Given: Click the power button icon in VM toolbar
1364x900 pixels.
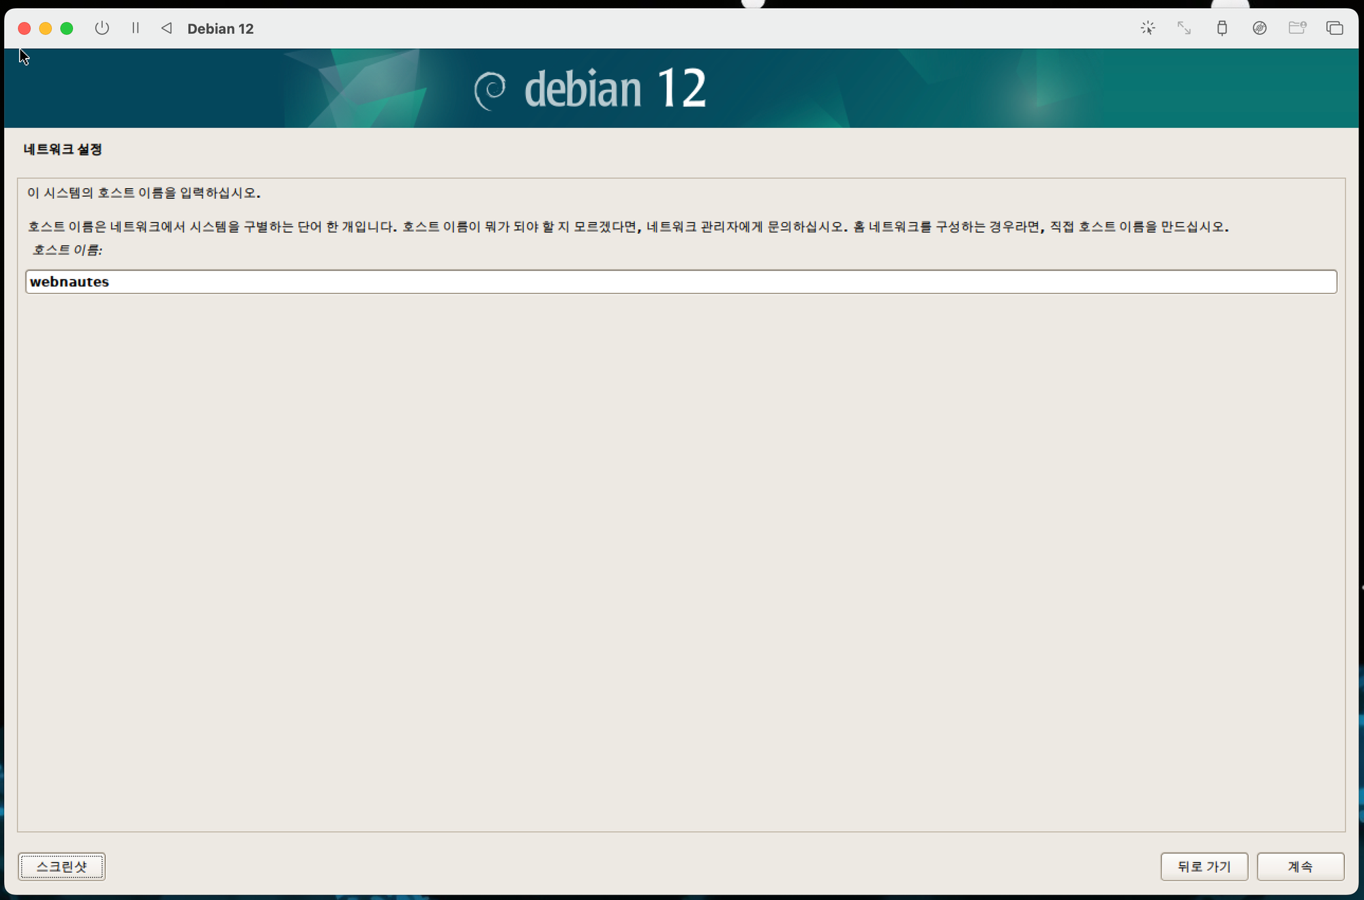Looking at the screenshot, I should [x=102, y=28].
